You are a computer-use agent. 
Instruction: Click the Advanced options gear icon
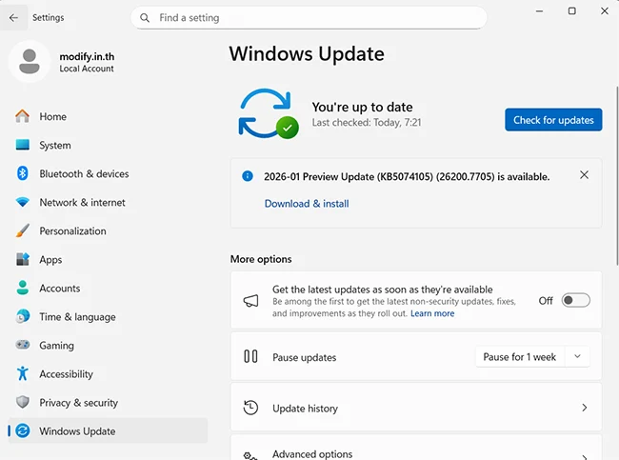[250, 456]
